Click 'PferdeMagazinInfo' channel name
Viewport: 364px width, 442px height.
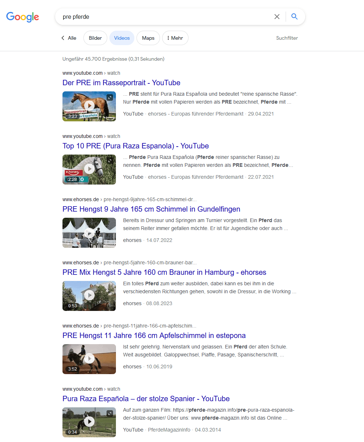click(x=169, y=430)
